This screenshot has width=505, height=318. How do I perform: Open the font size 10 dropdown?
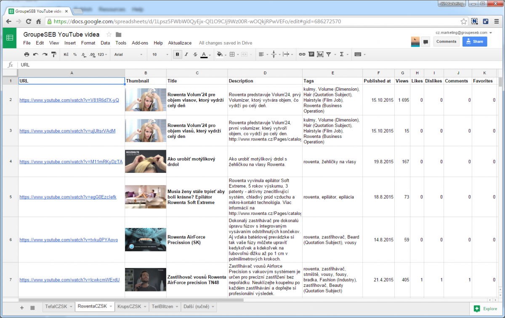click(x=159, y=54)
